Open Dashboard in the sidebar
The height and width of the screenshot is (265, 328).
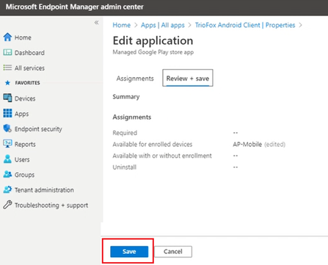point(29,53)
